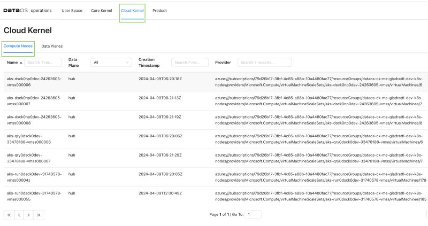This screenshot has width=428, height=226.
Task: Click timestamp 2024-04-09T12:30:49Z
Action: point(160,193)
